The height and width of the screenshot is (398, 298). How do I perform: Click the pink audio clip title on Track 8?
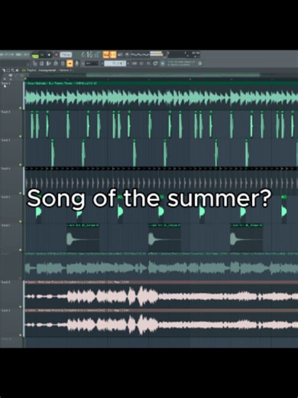(161, 282)
